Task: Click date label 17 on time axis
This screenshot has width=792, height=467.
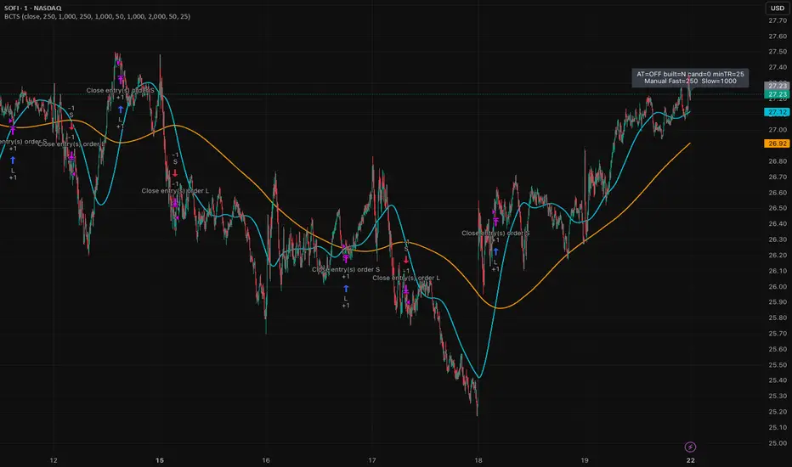Action: [x=372, y=460]
